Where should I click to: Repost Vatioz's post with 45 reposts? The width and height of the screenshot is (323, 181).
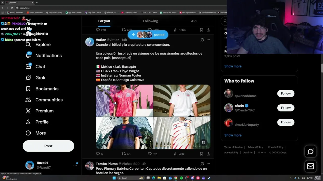click(126, 154)
